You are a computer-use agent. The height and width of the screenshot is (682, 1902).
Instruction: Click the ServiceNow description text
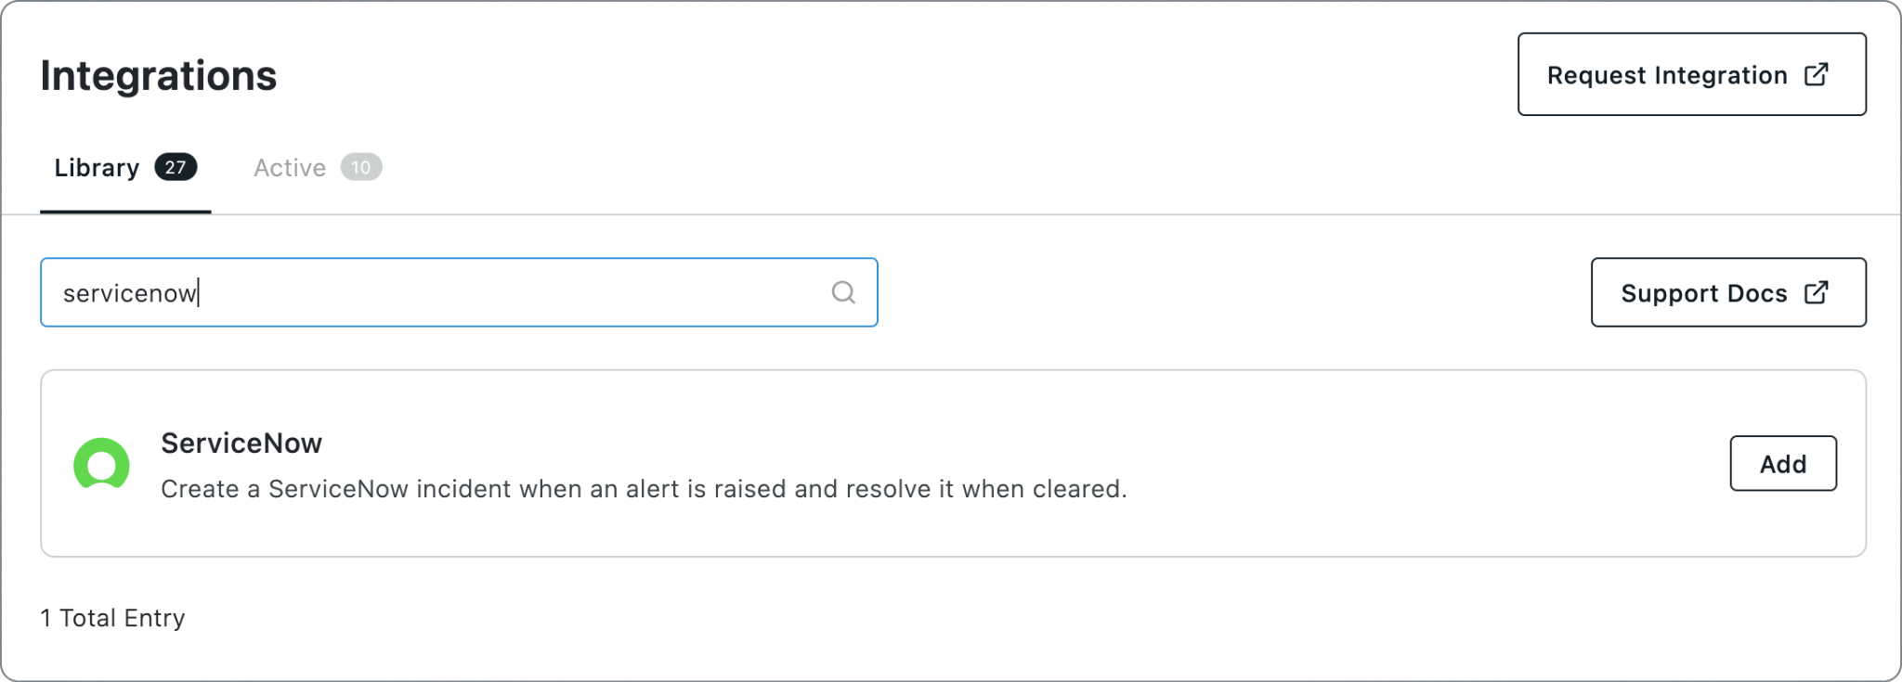click(x=644, y=489)
